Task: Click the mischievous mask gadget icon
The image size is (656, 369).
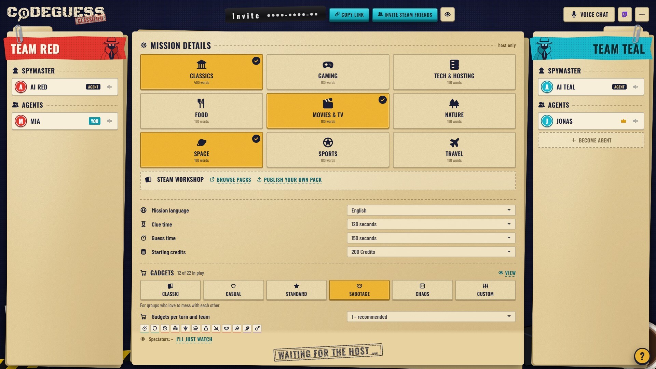Action: pos(227,328)
